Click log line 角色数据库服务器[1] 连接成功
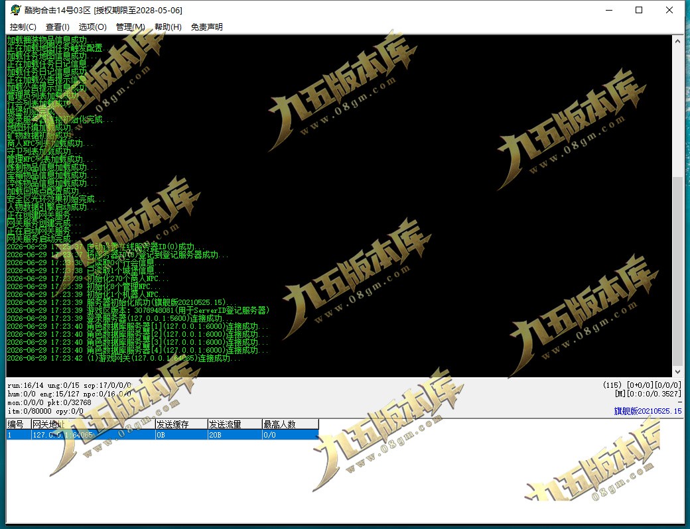Screen dimensions: 690x529 pyautogui.click(x=137, y=326)
